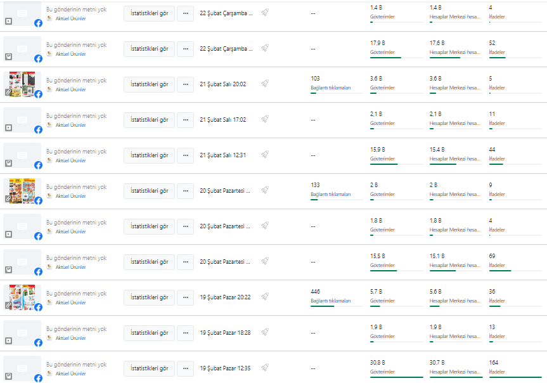547x383 pixels.
Task: Open three-dot menu for 21 Şubat Salı 20:02 post
Action: pyautogui.click(x=185, y=84)
